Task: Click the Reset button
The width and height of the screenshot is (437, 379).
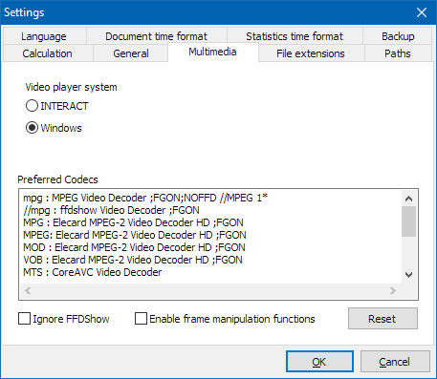Action: [382, 319]
